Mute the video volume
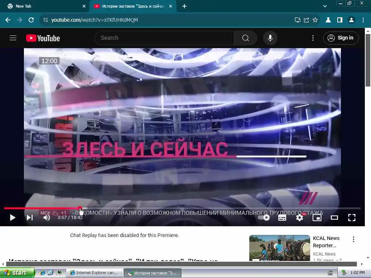 [x=47, y=218]
